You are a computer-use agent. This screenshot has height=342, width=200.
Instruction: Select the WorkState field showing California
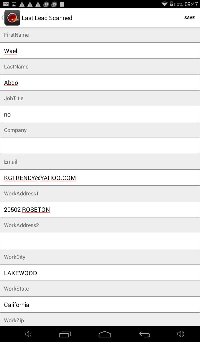100,305
